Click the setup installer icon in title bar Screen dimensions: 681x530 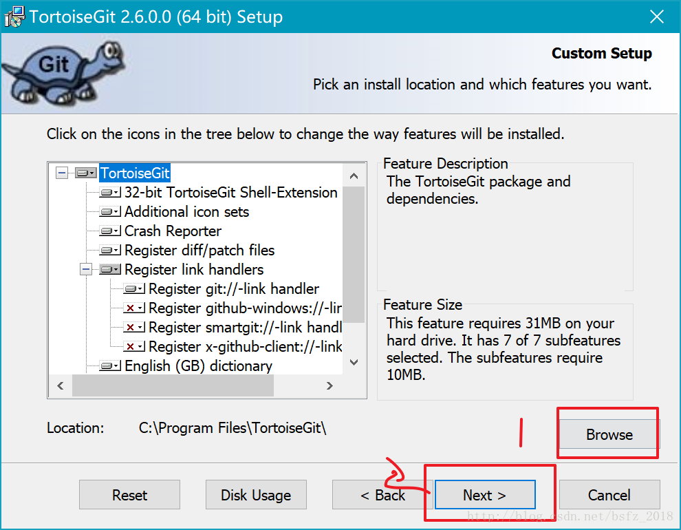(14, 17)
